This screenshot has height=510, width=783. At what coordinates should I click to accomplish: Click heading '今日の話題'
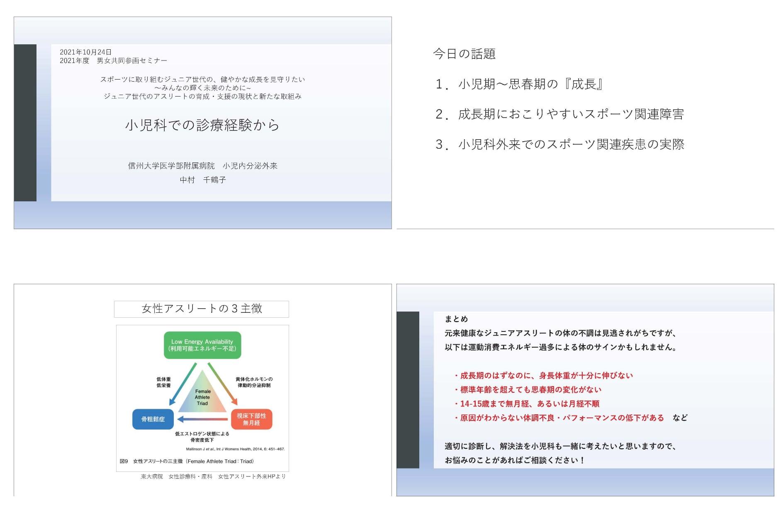tap(464, 54)
